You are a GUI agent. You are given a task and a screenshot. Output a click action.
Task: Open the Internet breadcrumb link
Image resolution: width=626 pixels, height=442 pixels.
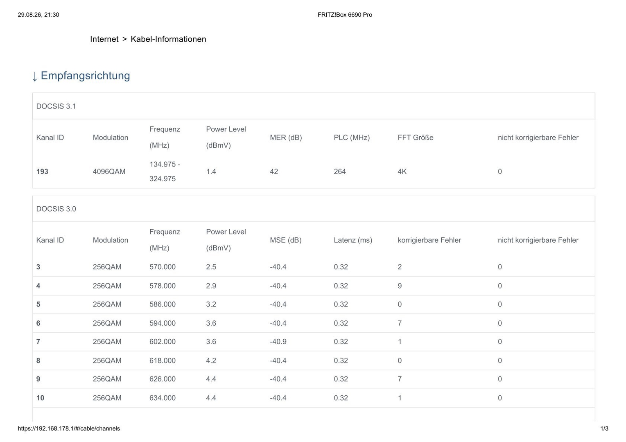(x=104, y=39)
